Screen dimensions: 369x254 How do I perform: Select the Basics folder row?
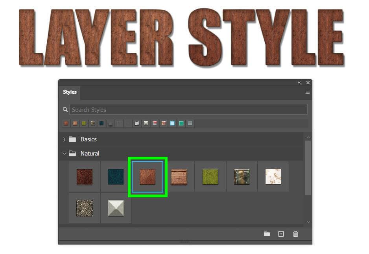[x=181, y=139]
